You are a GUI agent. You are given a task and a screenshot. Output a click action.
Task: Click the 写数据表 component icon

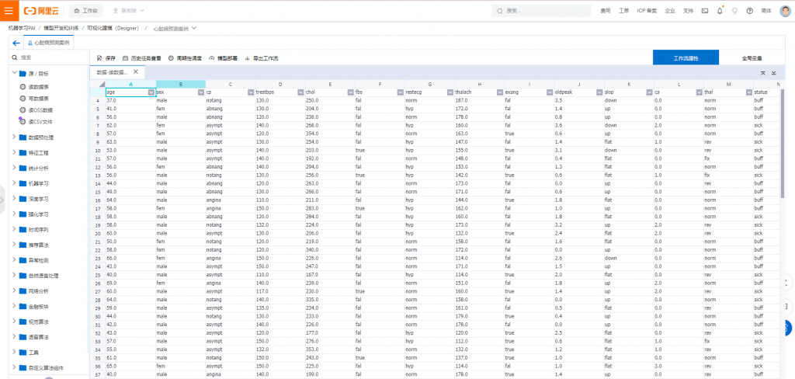[x=23, y=99]
